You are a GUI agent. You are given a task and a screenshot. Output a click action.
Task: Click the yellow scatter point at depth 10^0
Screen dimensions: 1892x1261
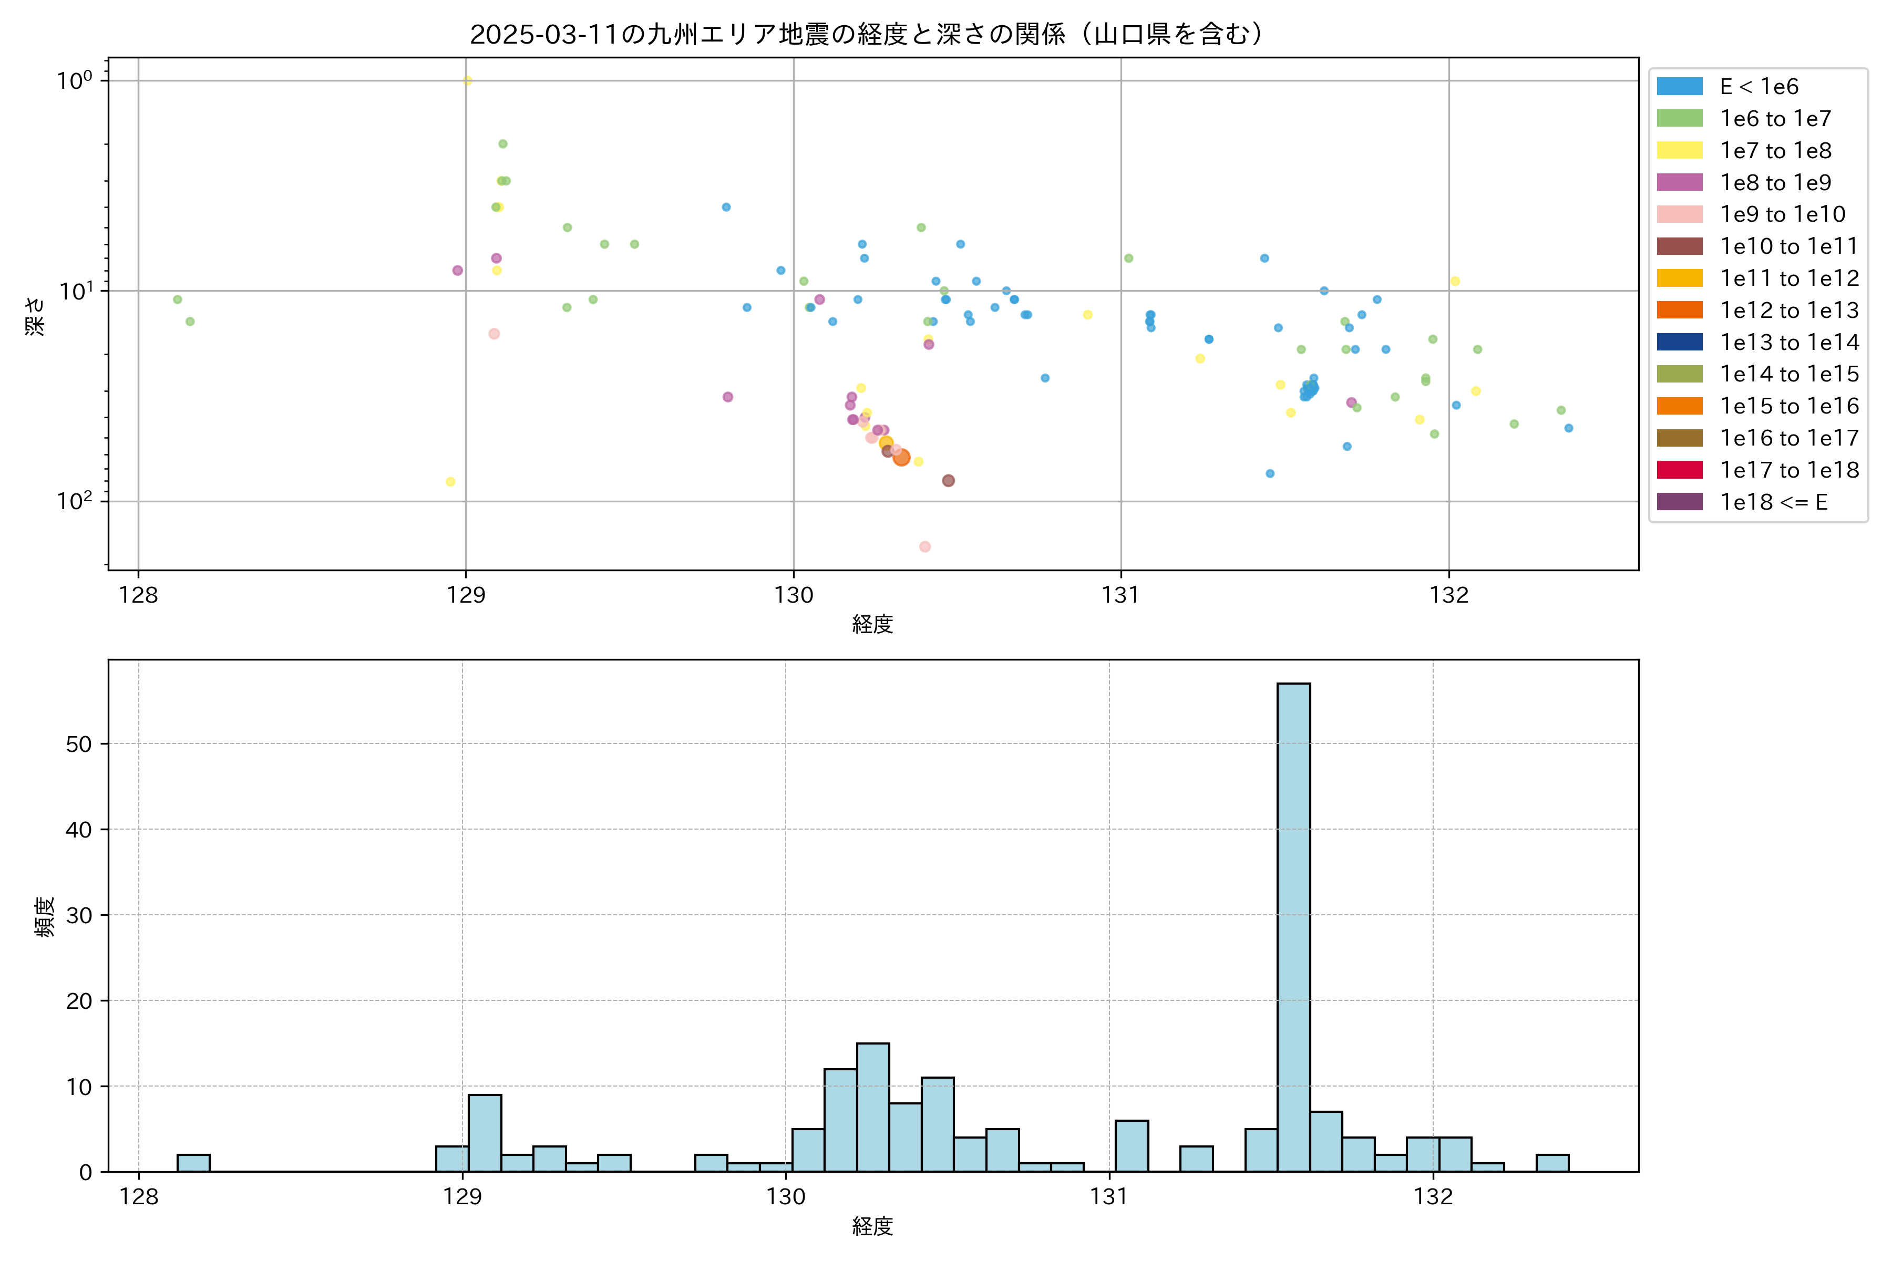467,80
